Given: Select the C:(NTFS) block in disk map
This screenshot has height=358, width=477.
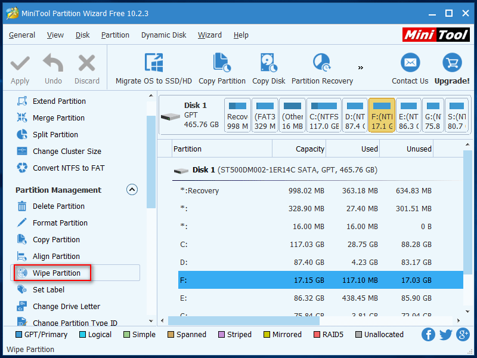Looking at the screenshot, I should (x=324, y=115).
